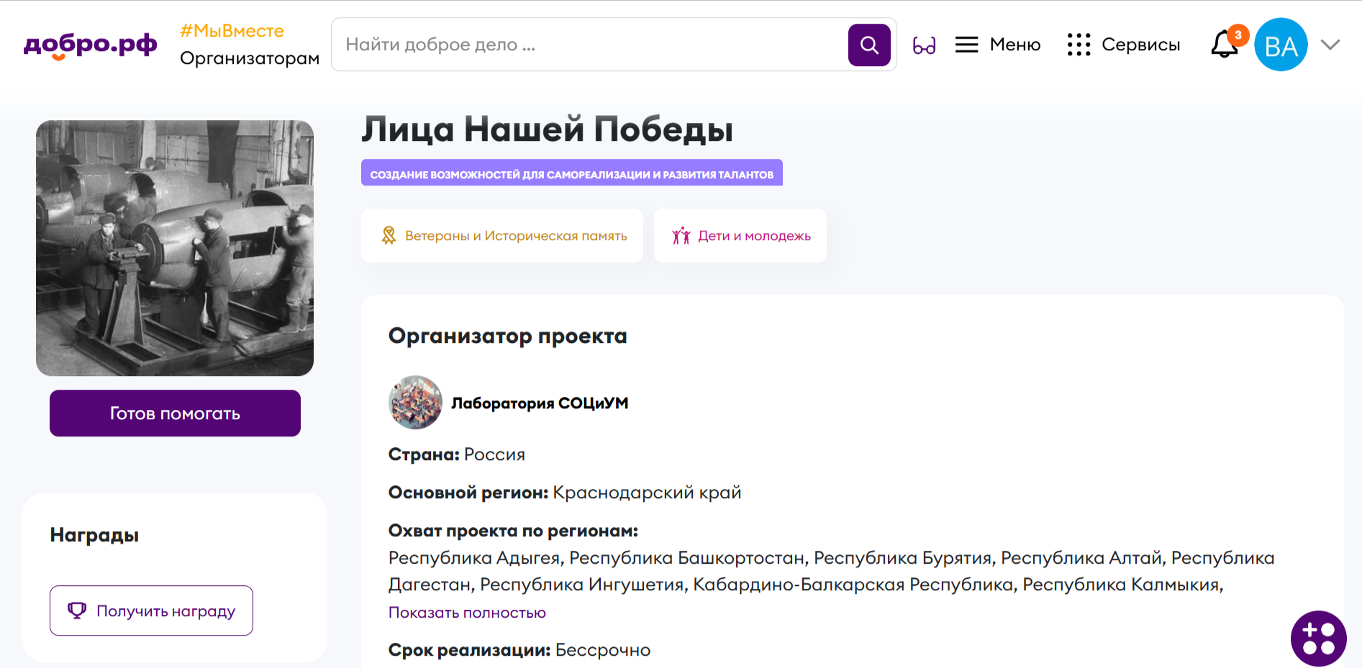
Task: Open the Меню hamburger menu
Action: pos(966,45)
